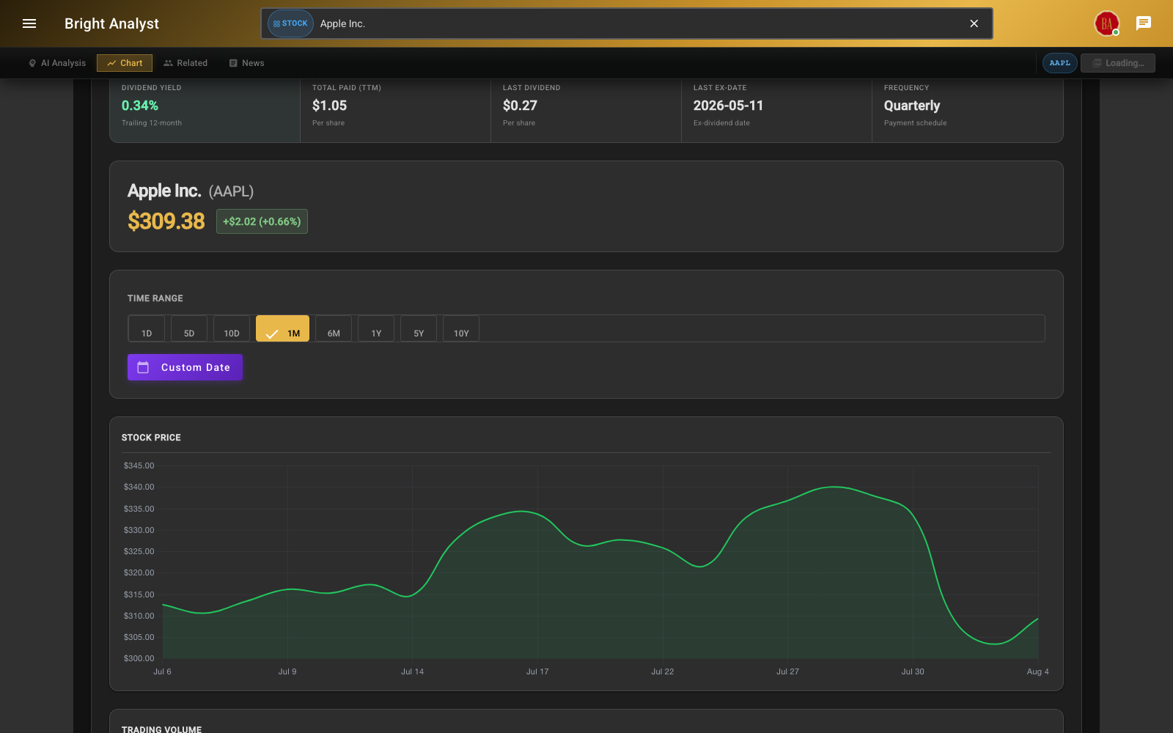Select the 6M time range

334,329
